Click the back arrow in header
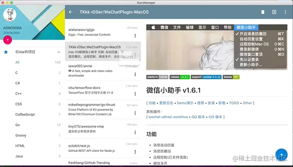Viewport: 293px width, 167px height. [71, 12]
